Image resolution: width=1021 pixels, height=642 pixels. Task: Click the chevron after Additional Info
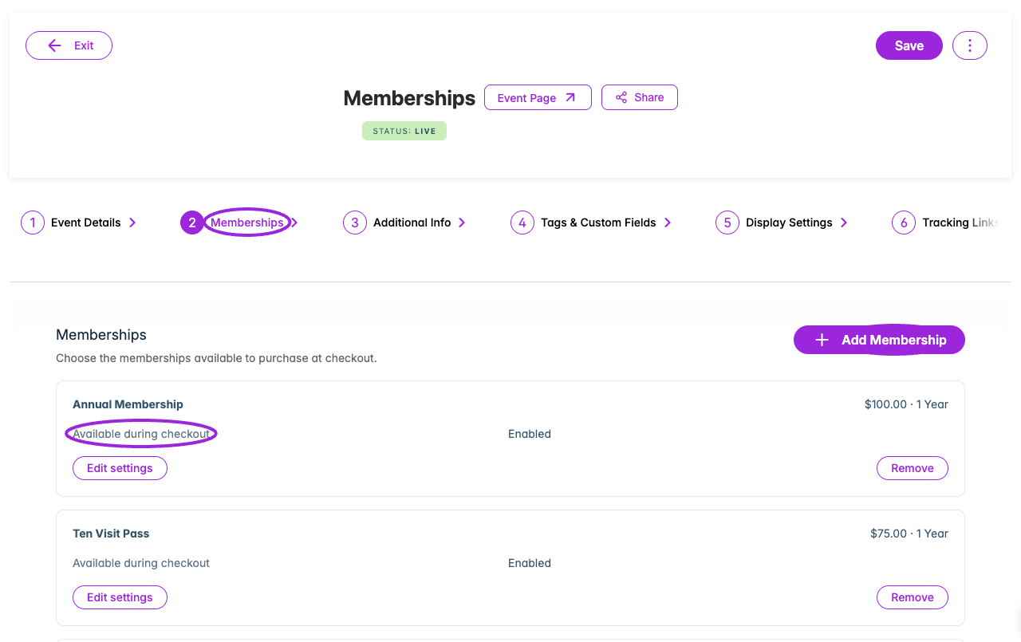[462, 223]
